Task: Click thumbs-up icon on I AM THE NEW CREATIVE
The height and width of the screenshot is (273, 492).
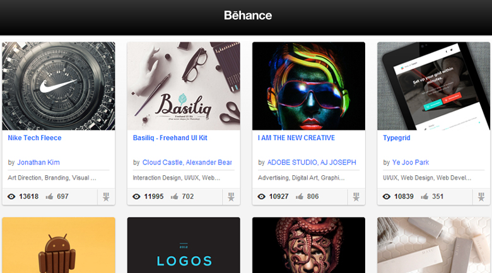Action: click(299, 197)
